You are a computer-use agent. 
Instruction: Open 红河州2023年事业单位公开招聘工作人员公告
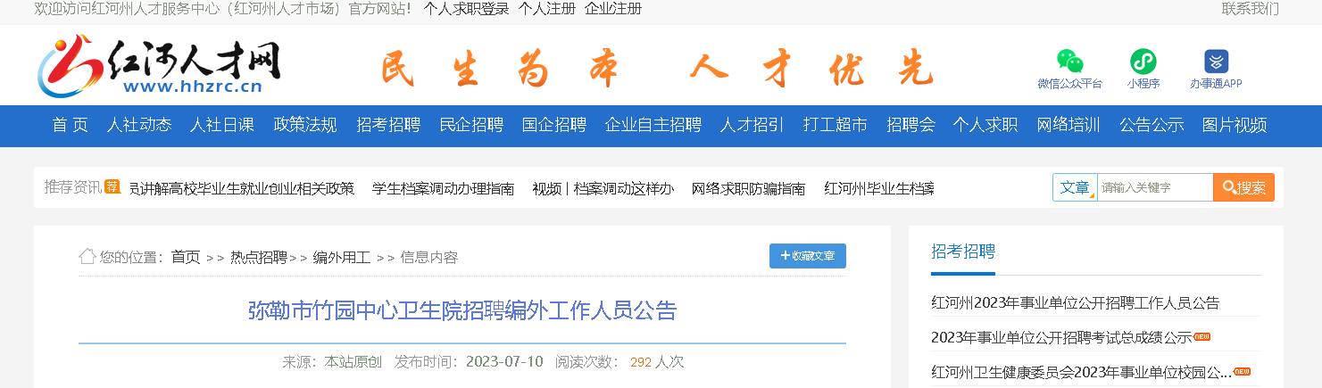[x=1075, y=302]
